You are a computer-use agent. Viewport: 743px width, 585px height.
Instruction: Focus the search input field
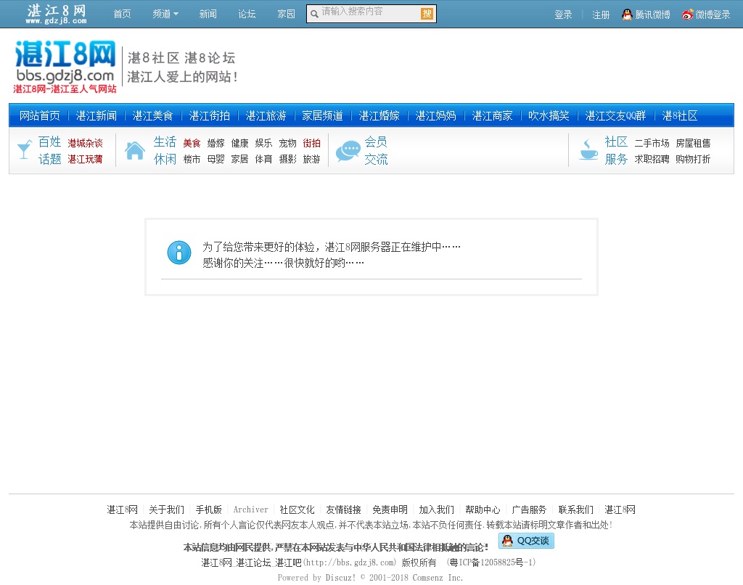coord(369,13)
